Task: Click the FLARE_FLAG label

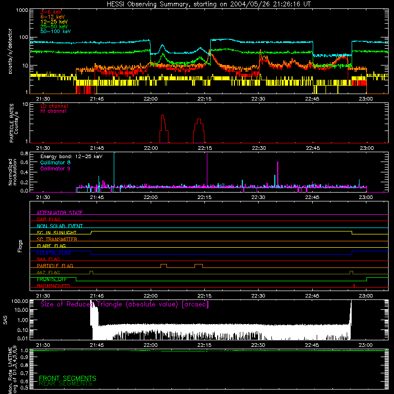Action: click(51, 245)
